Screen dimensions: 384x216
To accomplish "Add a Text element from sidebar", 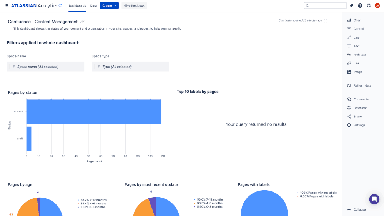I will [353, 46].
